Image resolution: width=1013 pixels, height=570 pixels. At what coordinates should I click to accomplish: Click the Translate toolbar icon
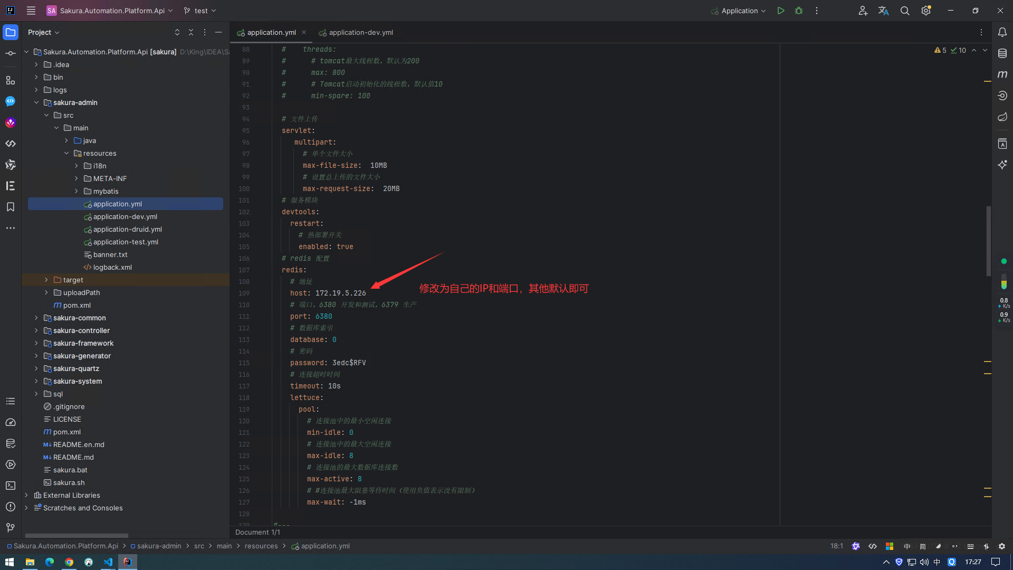coord(884,11)
